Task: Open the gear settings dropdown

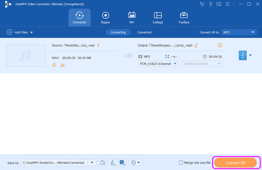Action: point(135,163)
